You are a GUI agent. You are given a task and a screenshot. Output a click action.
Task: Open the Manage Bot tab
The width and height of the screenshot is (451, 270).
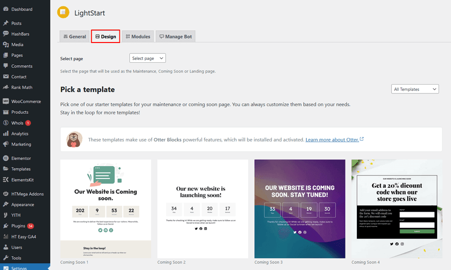point(175,37)
